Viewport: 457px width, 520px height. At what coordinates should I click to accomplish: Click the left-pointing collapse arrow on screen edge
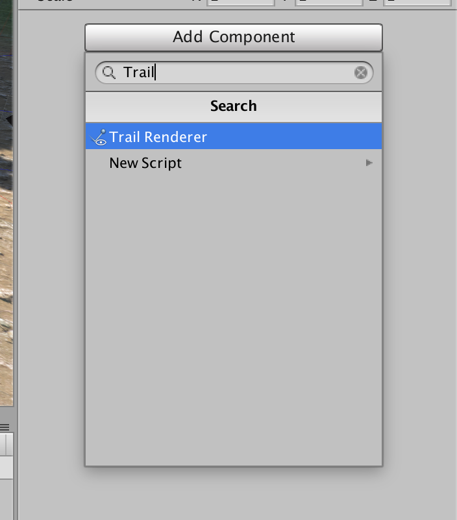pos(7,119)
